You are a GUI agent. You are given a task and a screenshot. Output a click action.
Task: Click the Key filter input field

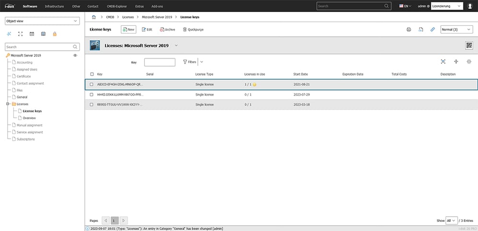click(160, 62)
